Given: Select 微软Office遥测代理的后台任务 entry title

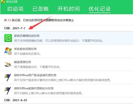Looking at the screenshot, I should (34, 88).
